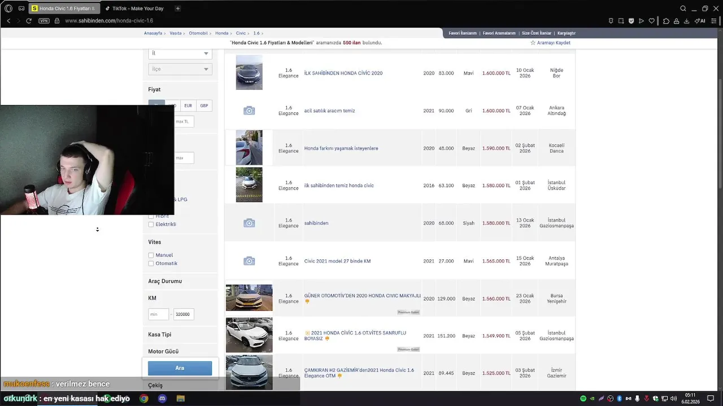Take a snapshot with camera icon
The image size is (723, 406).
pos(621,21)
